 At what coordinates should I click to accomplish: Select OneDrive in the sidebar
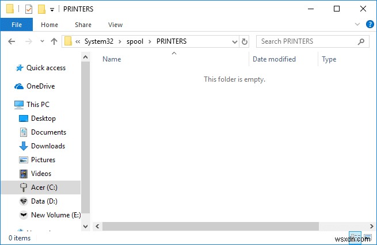(x=41, y=86)
